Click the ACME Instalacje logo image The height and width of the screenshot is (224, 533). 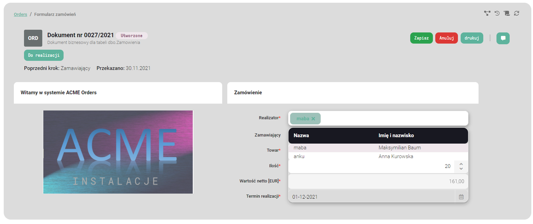point(118,152)
